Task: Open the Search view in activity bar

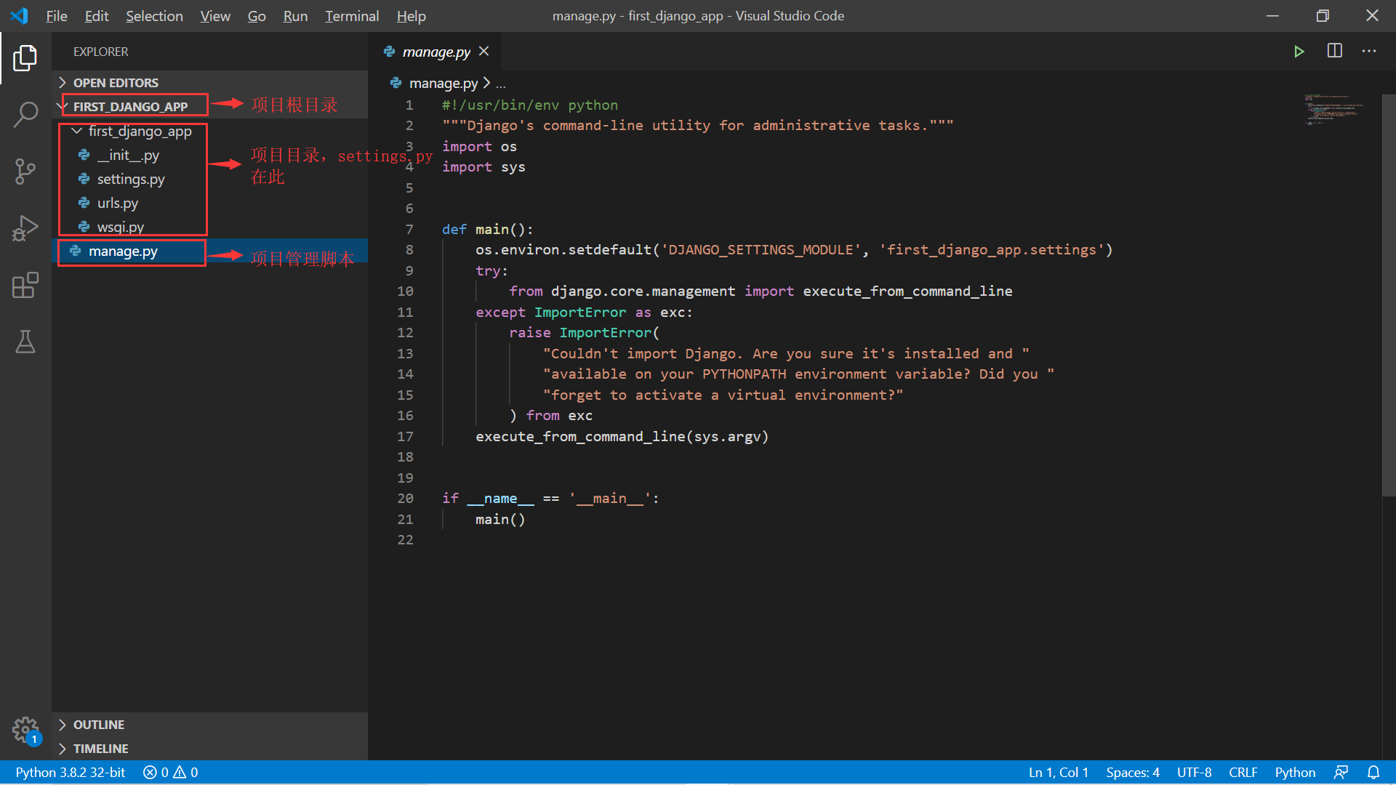Action: pos(25,115)
